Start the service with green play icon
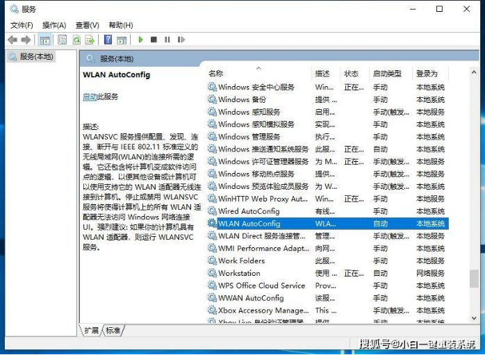 coord(140,40)
